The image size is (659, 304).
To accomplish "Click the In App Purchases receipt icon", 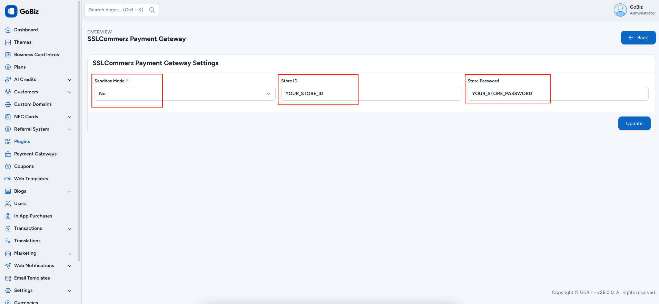I will tap(8, 216).
